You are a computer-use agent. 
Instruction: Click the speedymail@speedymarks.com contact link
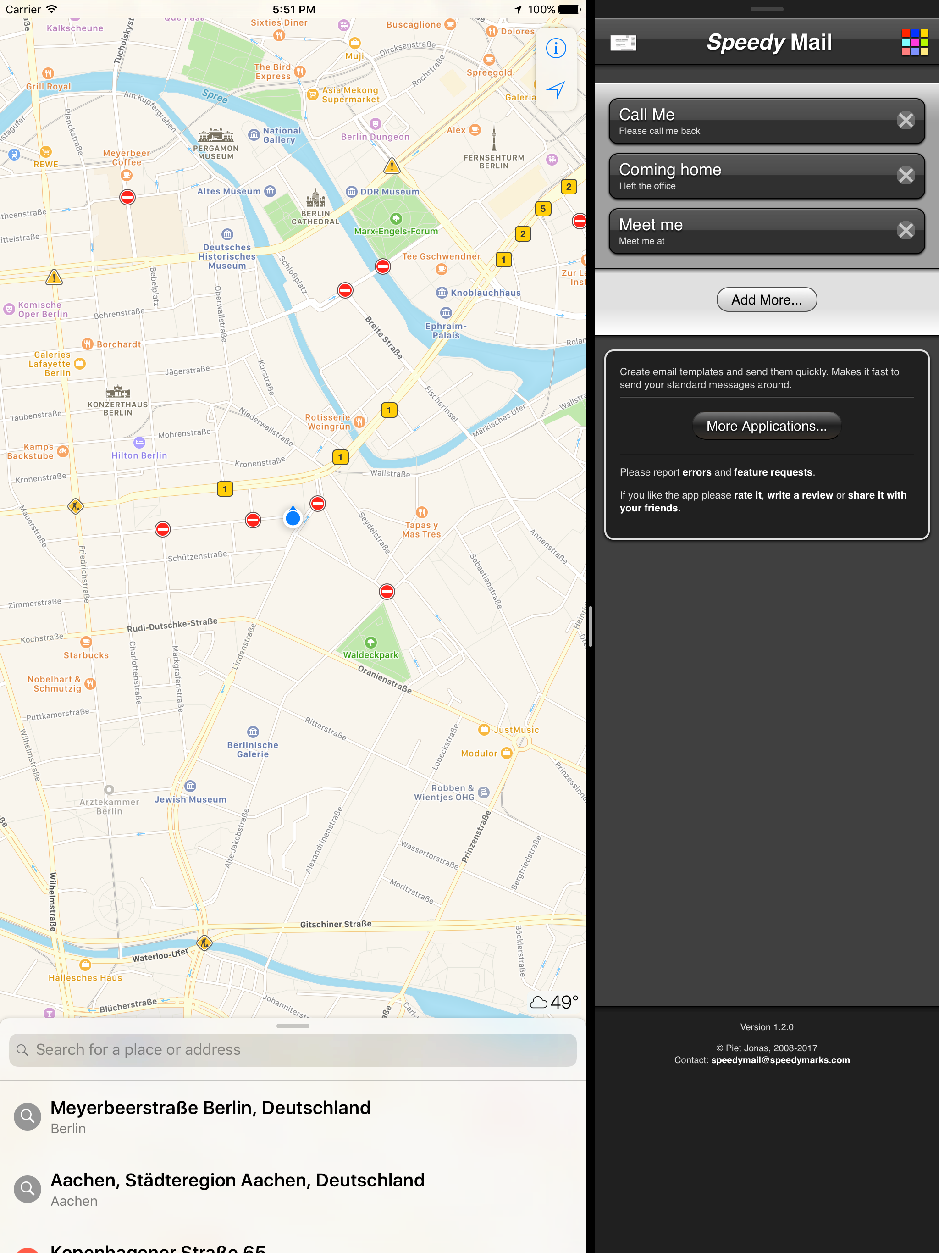780,1060
